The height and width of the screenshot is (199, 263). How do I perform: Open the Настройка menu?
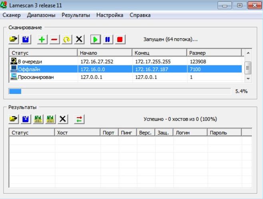pyautogui.click(x=110, y=15)
